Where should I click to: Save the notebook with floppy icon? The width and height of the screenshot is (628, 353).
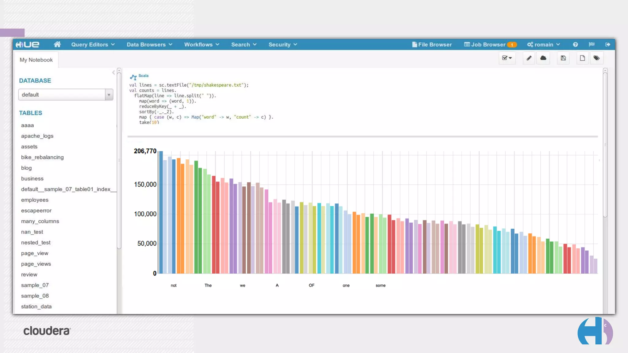coord(563,58)
